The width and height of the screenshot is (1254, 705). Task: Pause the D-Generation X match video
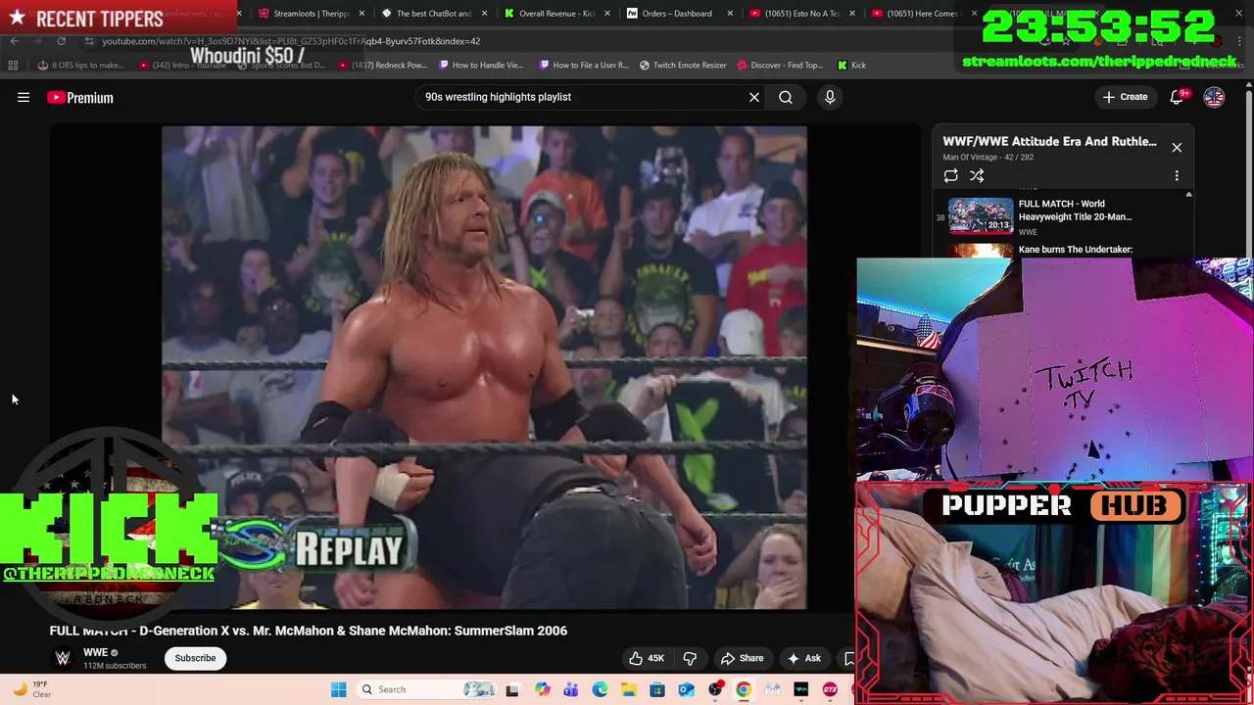[484, 367]
